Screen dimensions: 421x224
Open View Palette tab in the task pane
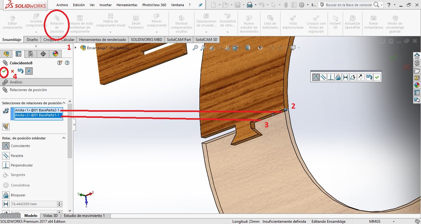click(x=417, y=78)
